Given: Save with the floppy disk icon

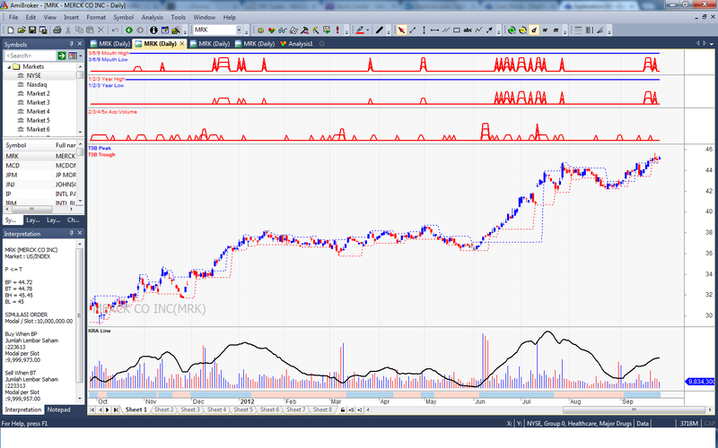Looking at the screenshot, I should tap(32, 30).
